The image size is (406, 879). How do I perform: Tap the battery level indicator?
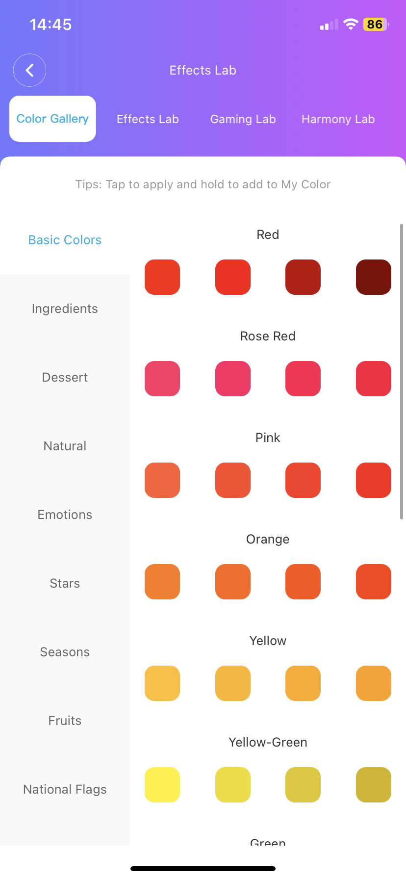(375, 24)
